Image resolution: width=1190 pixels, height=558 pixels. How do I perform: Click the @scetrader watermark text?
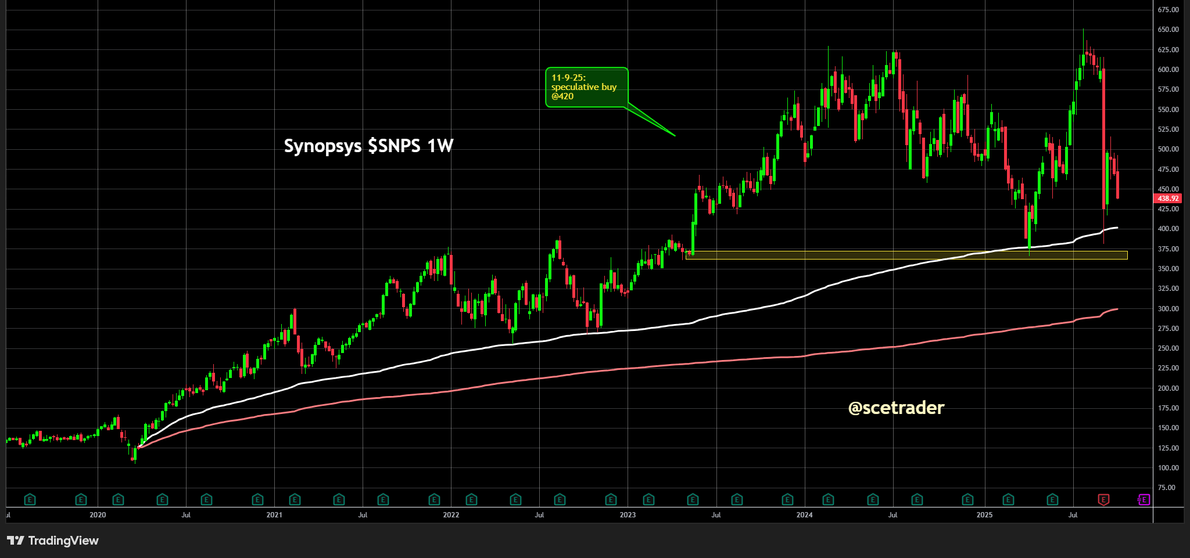tap(896, 408)
